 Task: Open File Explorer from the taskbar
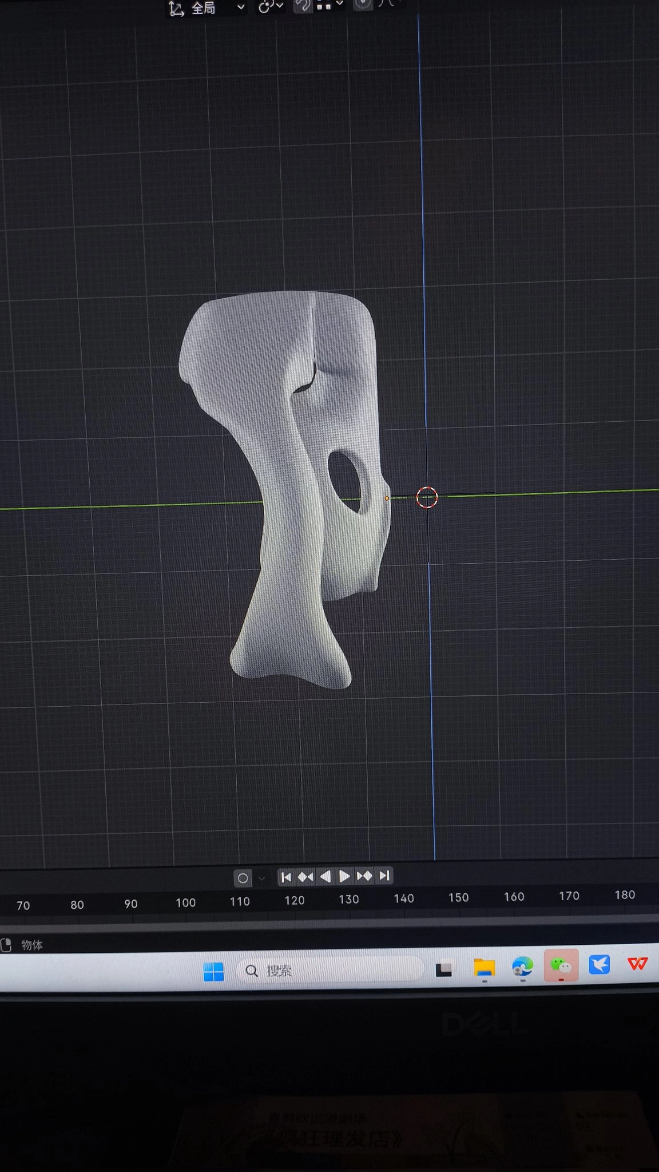(484, 968)
